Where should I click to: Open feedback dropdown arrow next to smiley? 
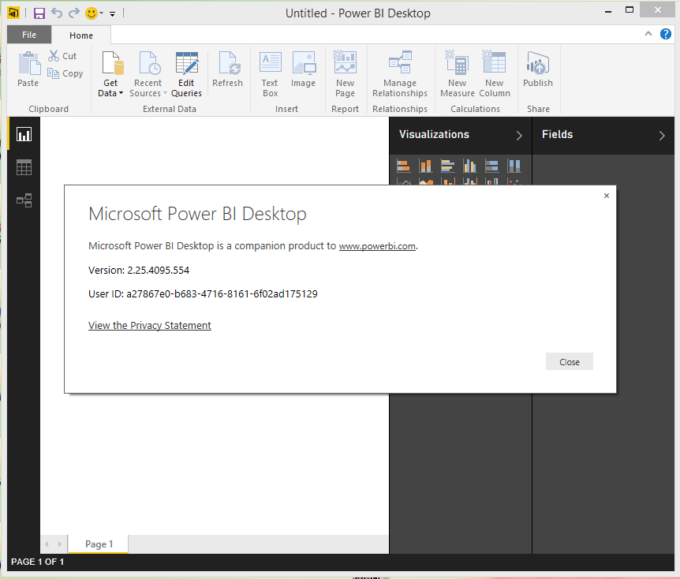(x=101, y=13)
